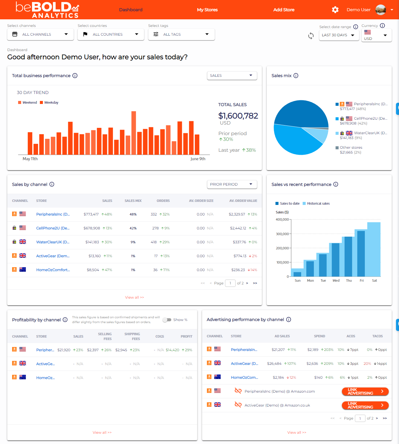The width and height of the screenshot is (399, 444).
Task: Open the PRIOR PERIOD comparison dropdown
Action: (x=232, y=184)
